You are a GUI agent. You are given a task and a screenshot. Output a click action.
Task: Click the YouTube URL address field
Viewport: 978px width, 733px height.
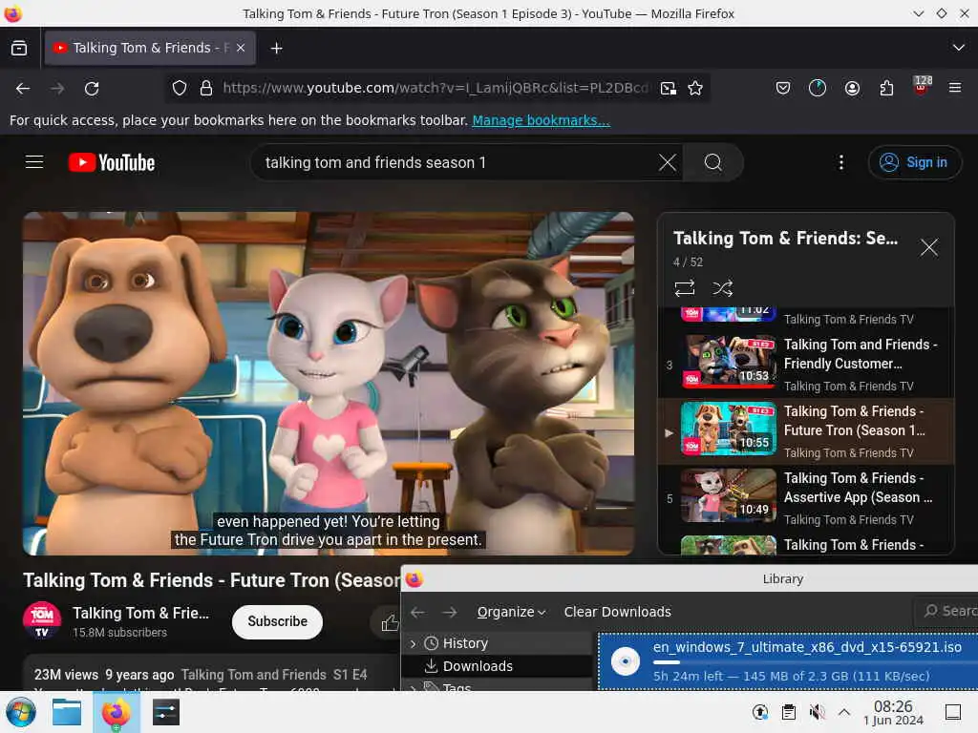(x=436, y=89)
